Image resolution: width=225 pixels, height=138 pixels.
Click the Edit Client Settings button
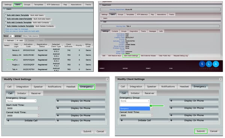pos(131,56)
